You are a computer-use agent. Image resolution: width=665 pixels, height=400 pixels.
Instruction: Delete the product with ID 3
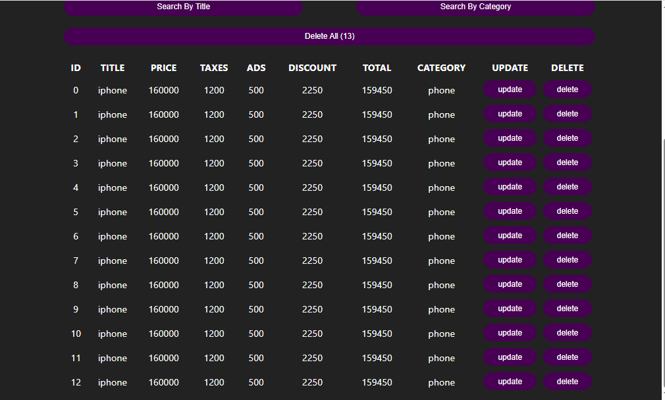pos(568,162)
